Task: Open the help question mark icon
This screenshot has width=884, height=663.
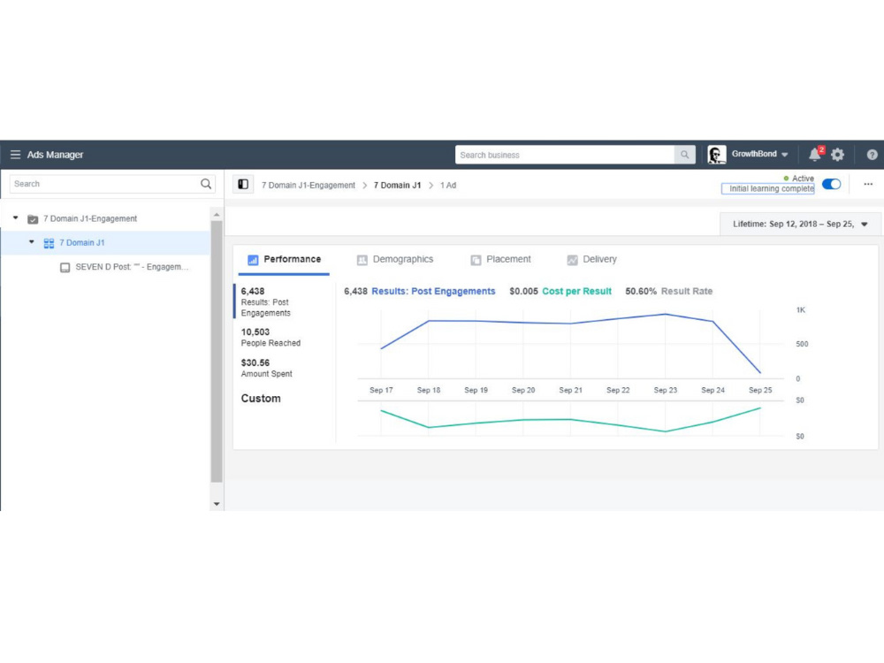Action: 872,155
